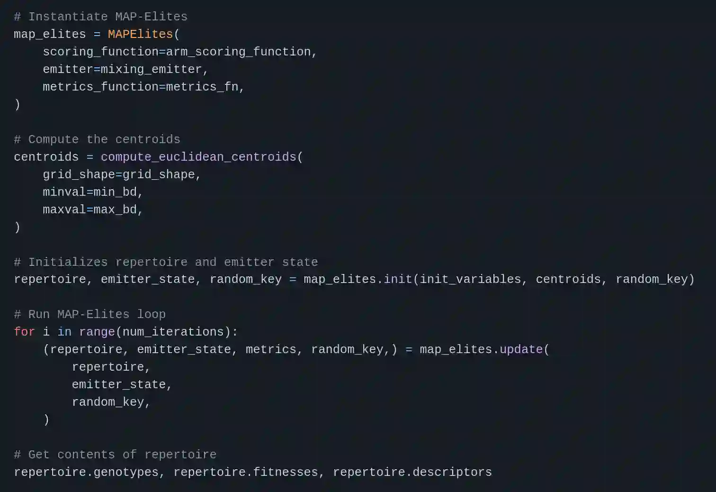The image size is (716, 492).
Task: Click the red for keyword
Action: [x=24, y=332]
